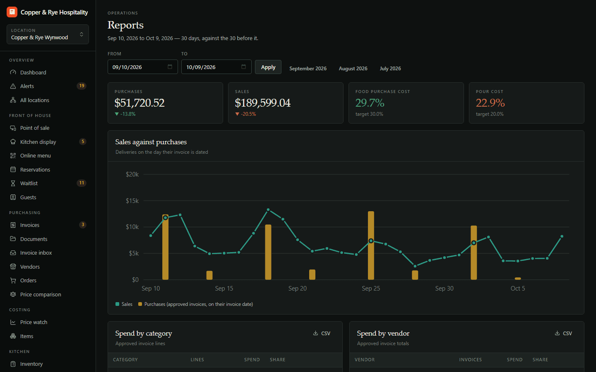This screenshot has height=372, width=596.
Task: Download Spend by category CSV
Action: point(322,333)
